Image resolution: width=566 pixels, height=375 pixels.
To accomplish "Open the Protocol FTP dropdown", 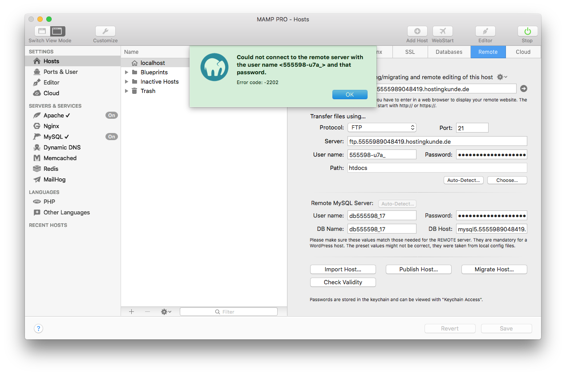I will [x=382, y=127].
